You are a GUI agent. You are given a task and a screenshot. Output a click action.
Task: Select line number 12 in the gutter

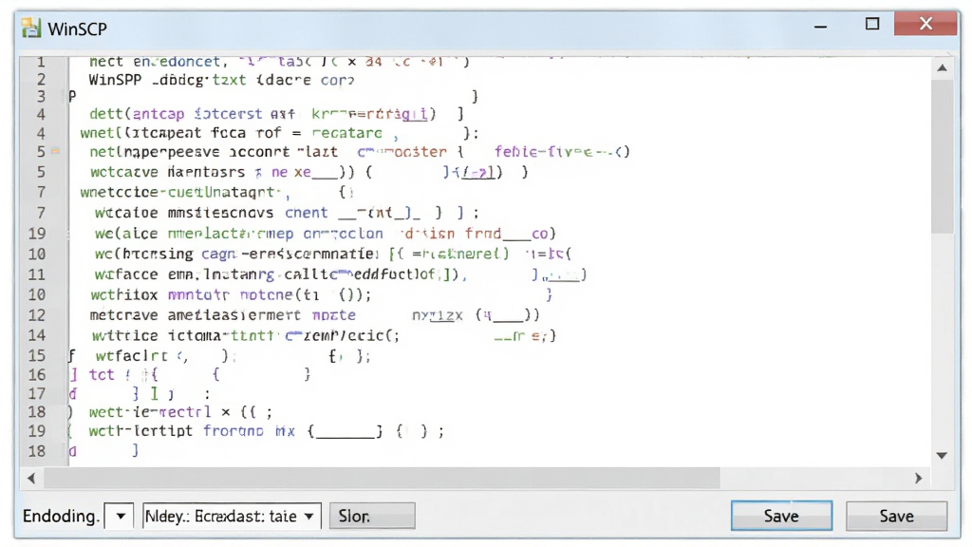pos(37,315)
